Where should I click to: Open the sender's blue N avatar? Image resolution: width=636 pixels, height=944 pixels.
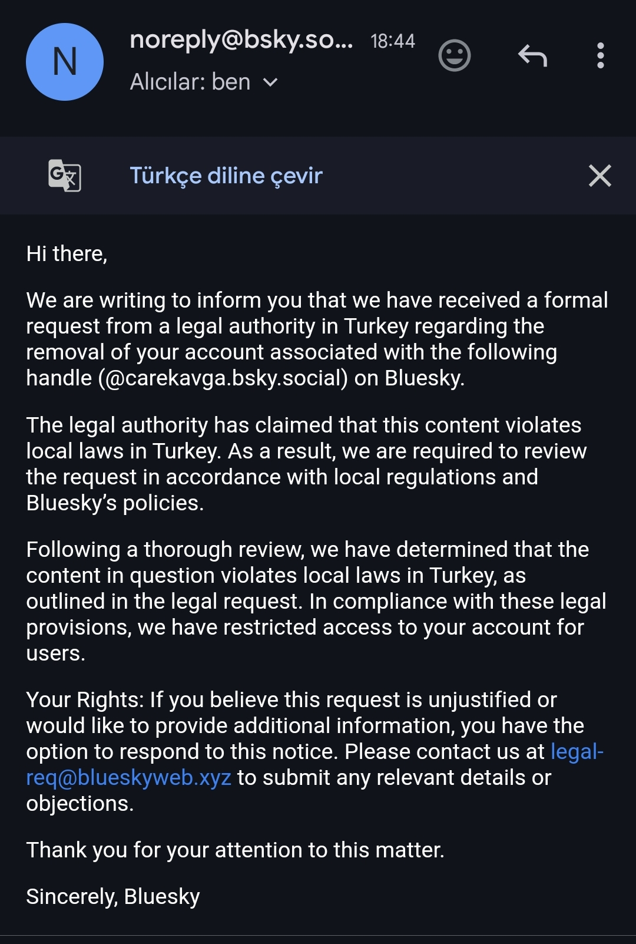pos(65,62)
